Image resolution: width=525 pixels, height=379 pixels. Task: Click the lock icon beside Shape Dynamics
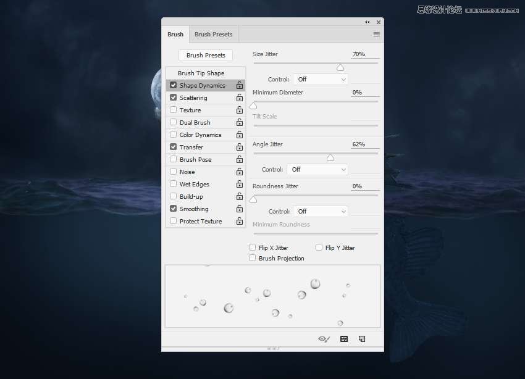coord(239,86)
